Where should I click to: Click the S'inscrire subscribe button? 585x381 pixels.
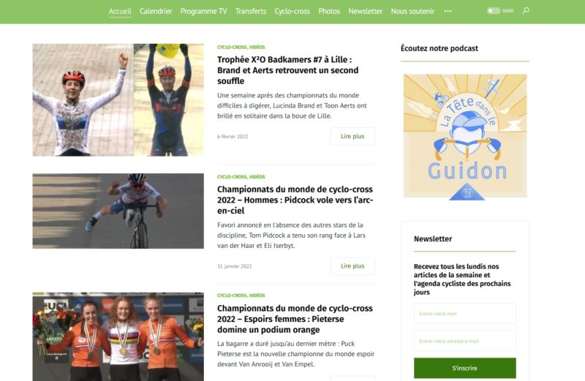coord(465,368)
